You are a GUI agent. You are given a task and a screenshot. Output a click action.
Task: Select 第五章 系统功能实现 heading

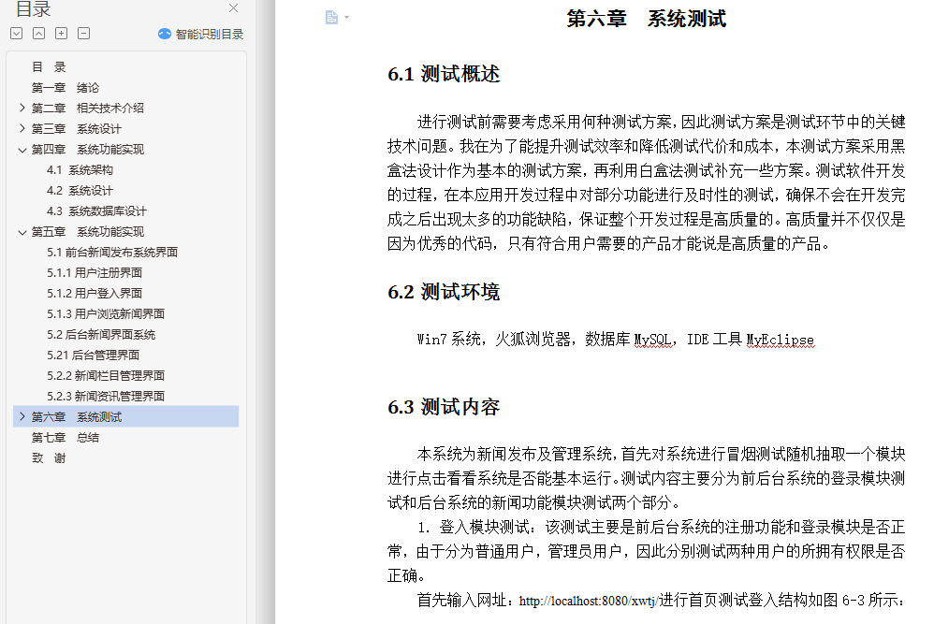(88, 232)
